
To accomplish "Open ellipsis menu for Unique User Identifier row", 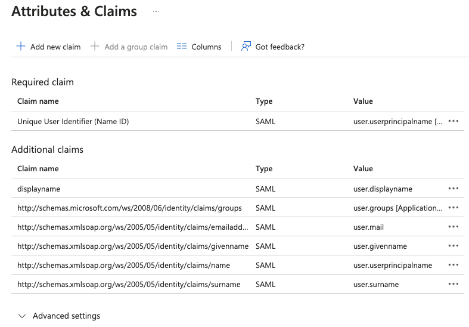I will pos(454,121).
